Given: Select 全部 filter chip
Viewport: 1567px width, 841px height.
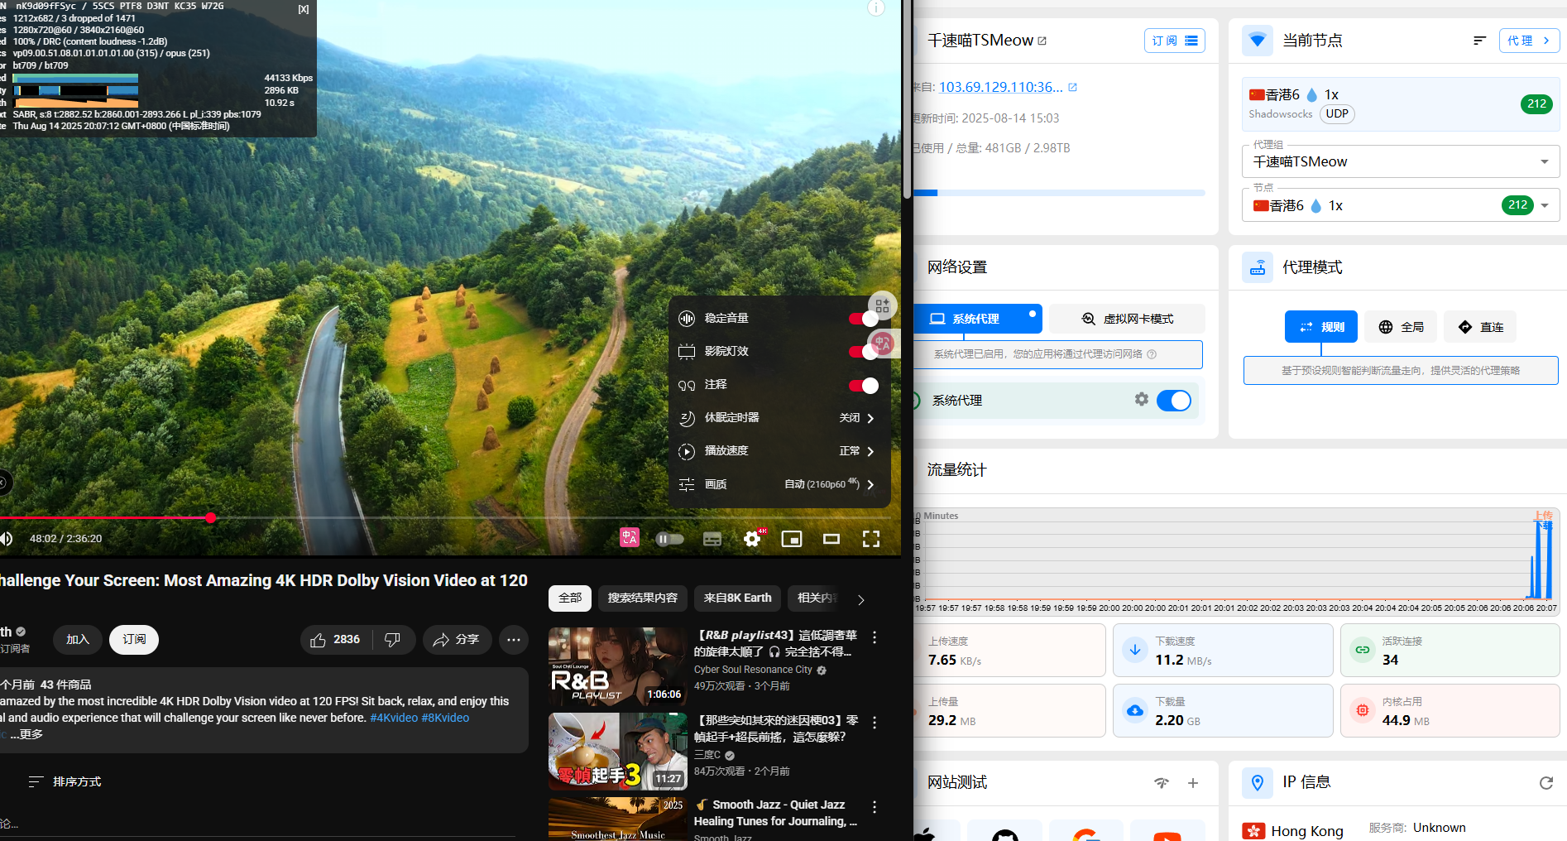Looking at the screenshot, I should coord(570,598).
